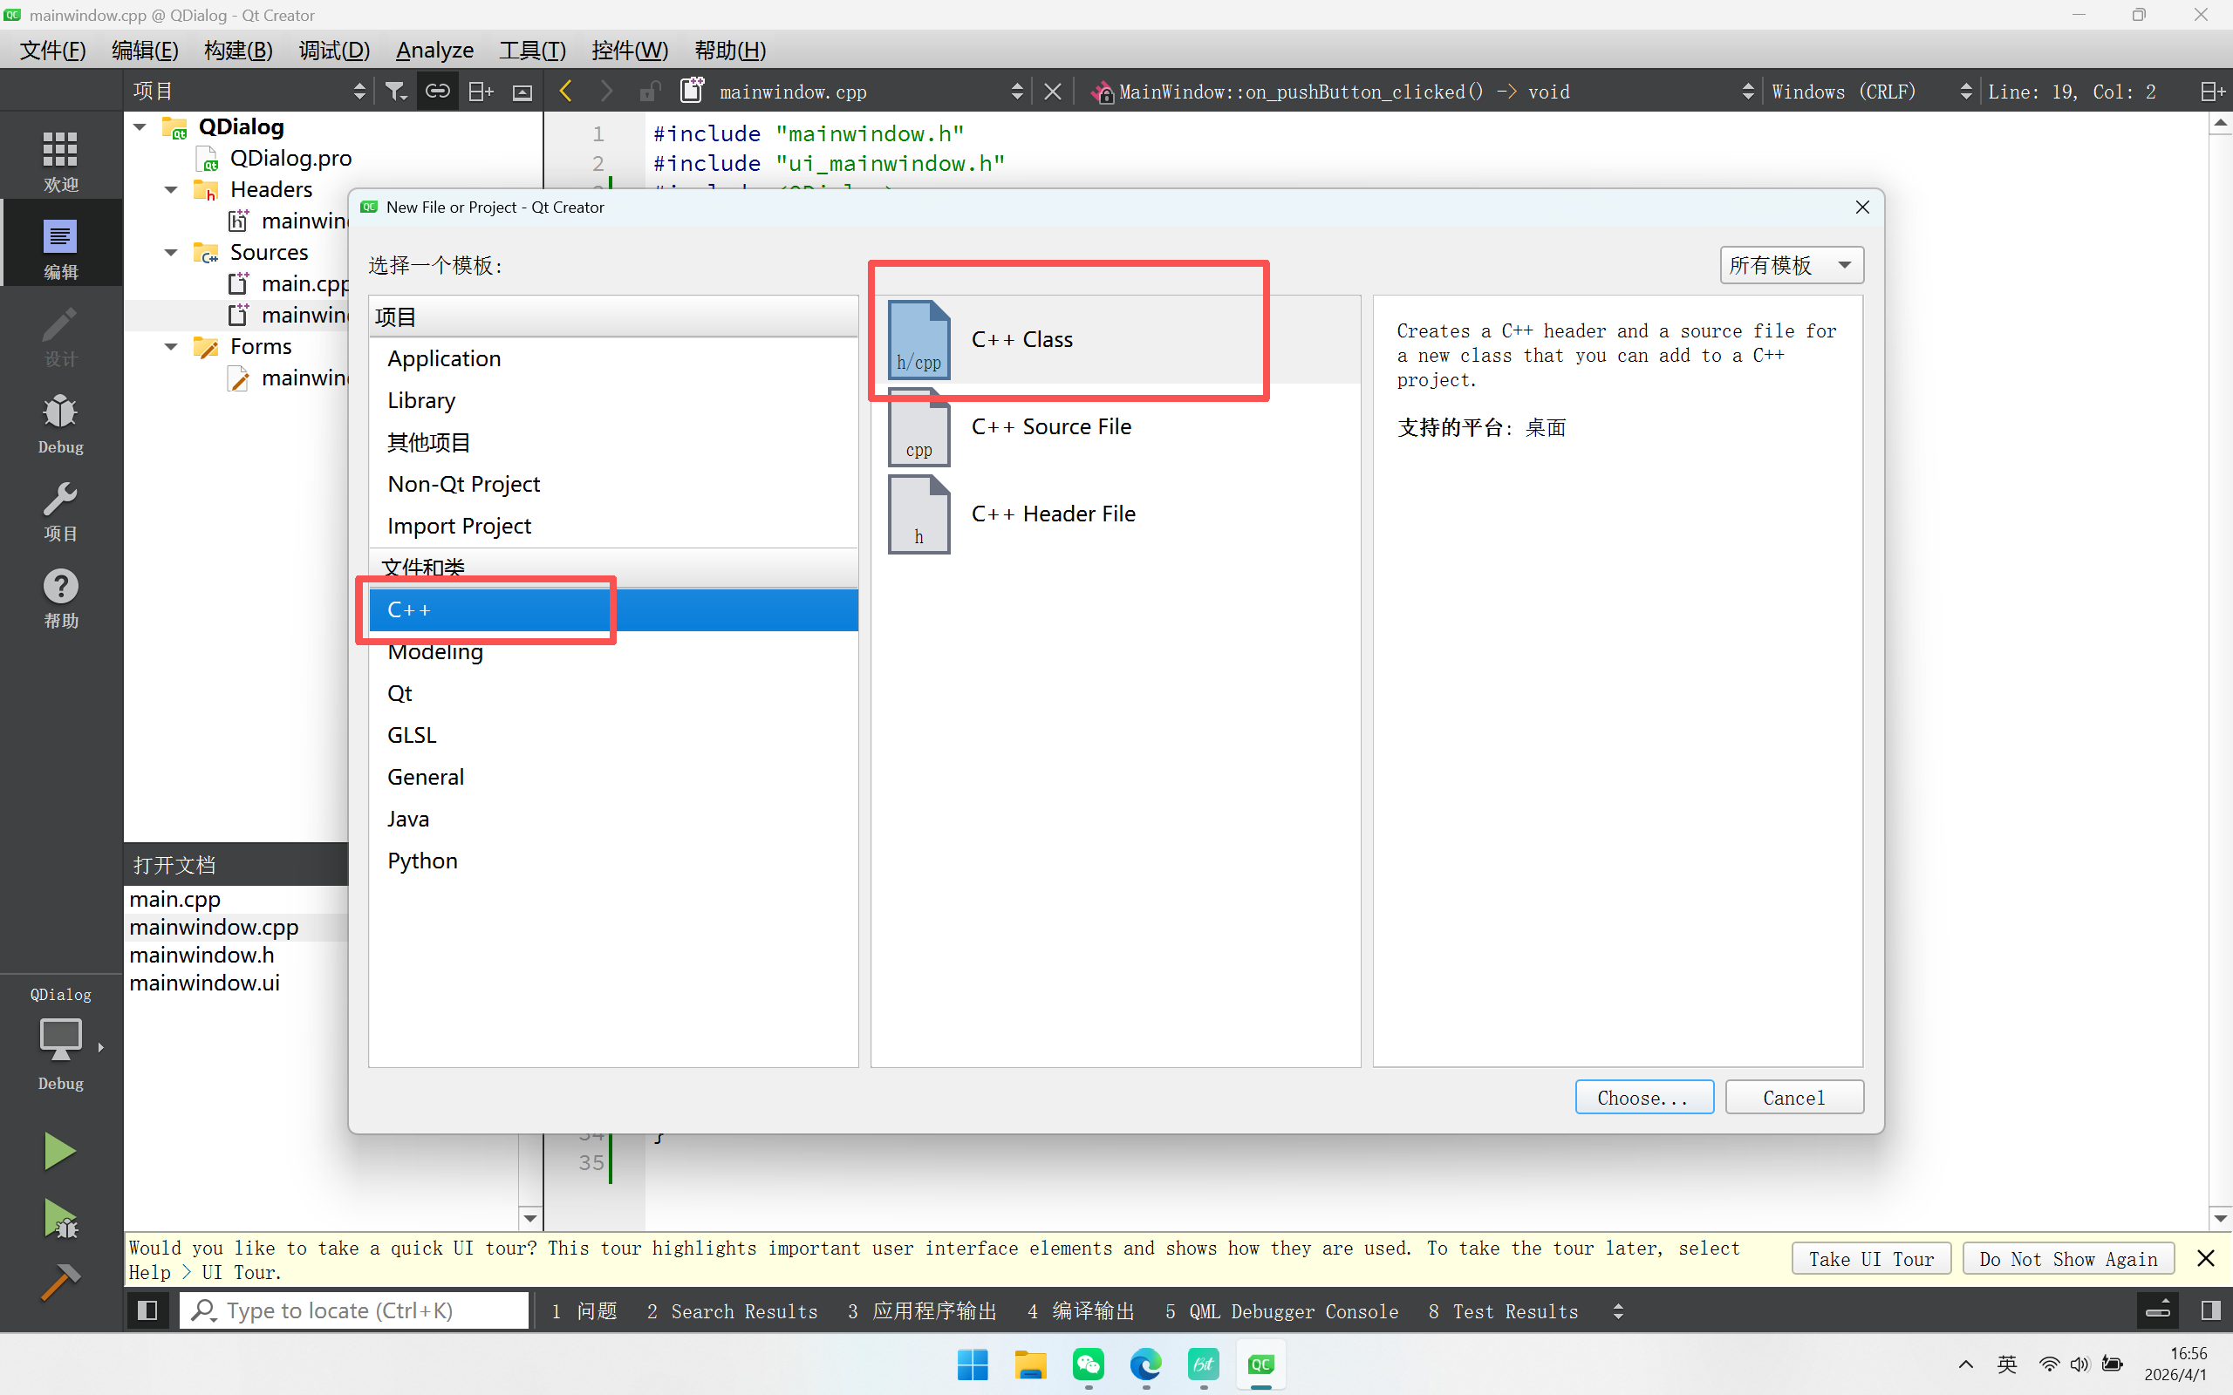Open the Help mode question icon
The image size is (2233, 1395).
click(60, 598)
